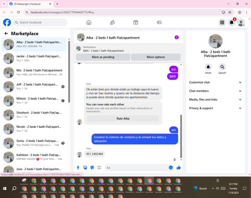Open Windows taskbar search icon

tap(14, 188)
